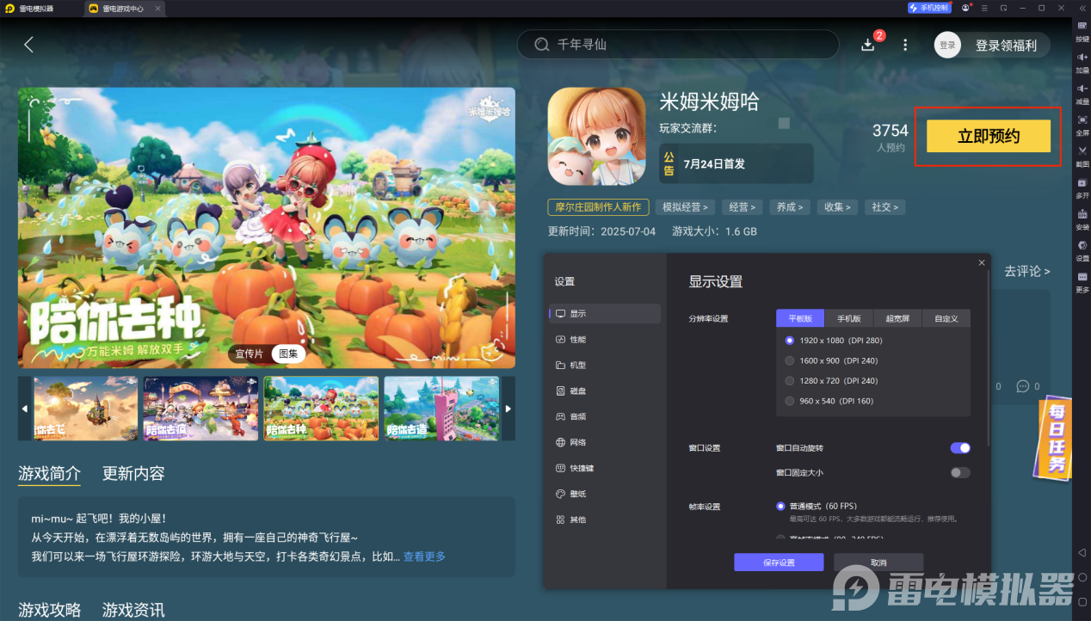The height and width of the screenshot is (621, 1091).
Task: Click the 模拟经营 > tag
Action: click(x=686, y=207)
